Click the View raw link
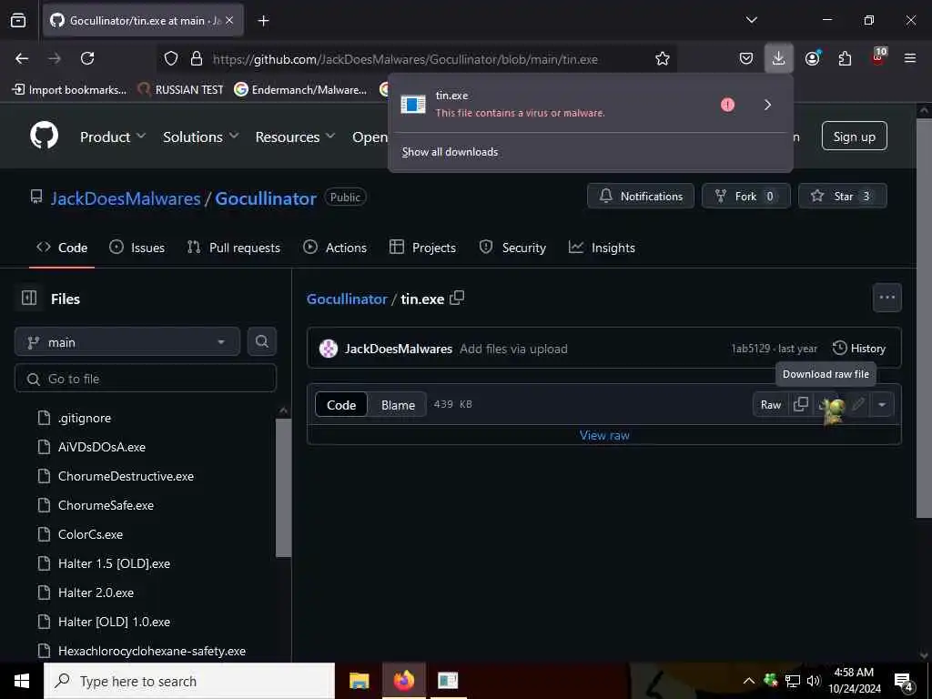 point(604,435)
